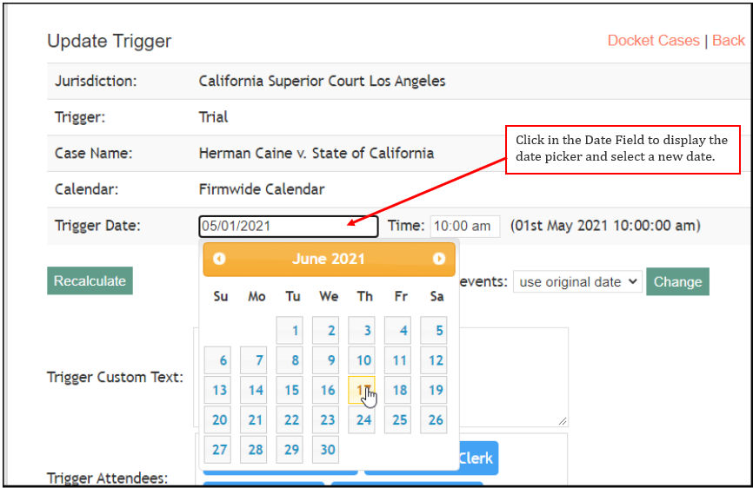Select June 18 in the date picker
Screen dimensions: 753x488
[x=399, y=390]
